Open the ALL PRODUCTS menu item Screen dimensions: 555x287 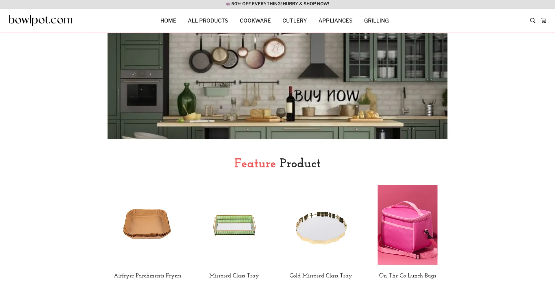tap(208, 21)
